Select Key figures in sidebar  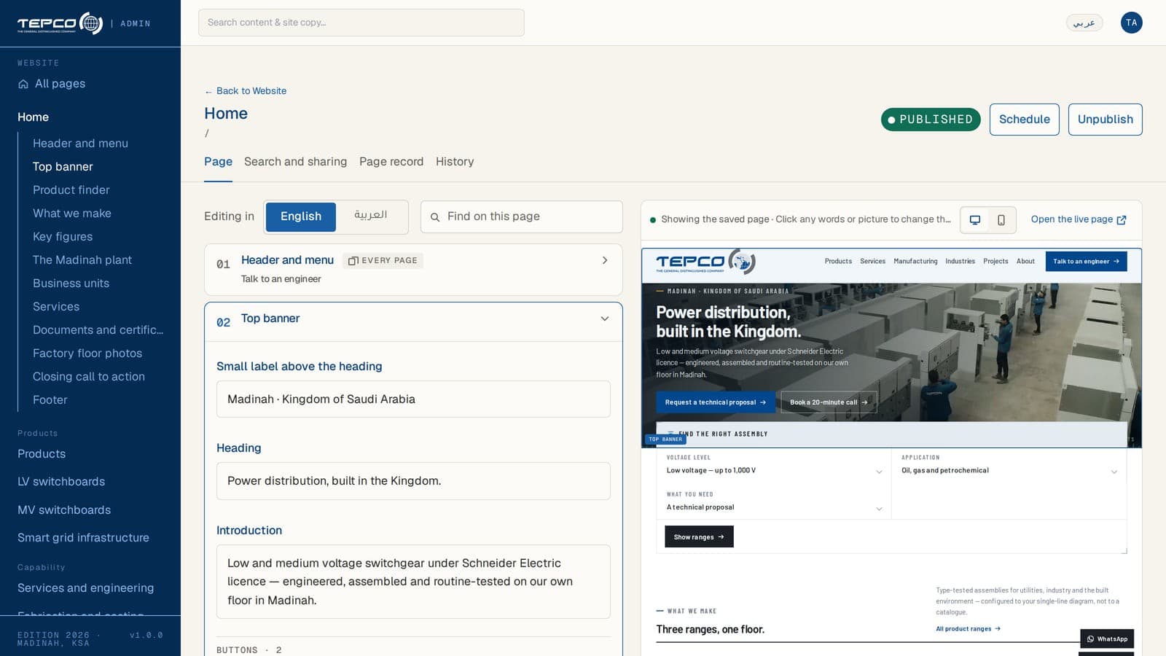click(63, 237)
